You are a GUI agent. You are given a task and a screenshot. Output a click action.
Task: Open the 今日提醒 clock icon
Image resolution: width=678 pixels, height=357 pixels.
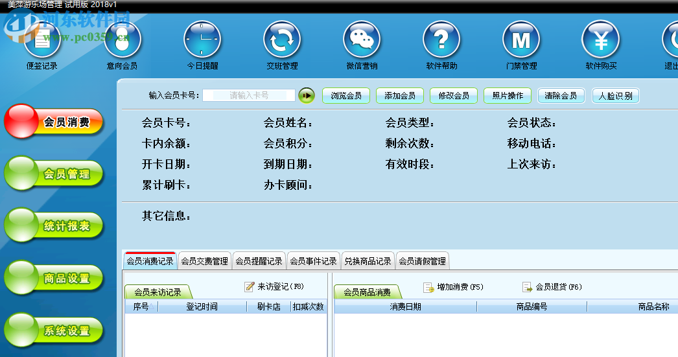pyautogui.click(x=202, y=40)
